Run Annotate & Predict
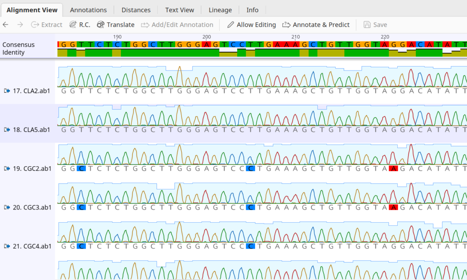 pos(316,25)
